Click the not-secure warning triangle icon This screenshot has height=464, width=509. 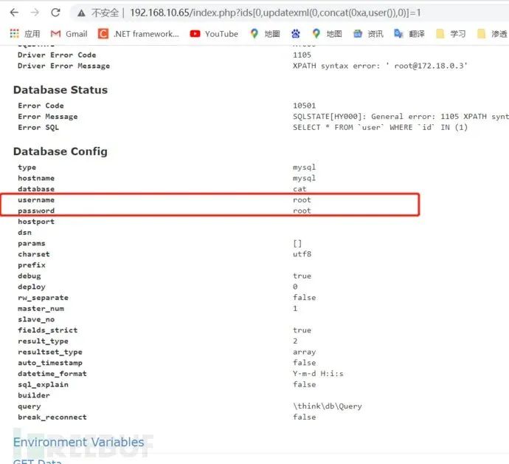click(81, 13)
